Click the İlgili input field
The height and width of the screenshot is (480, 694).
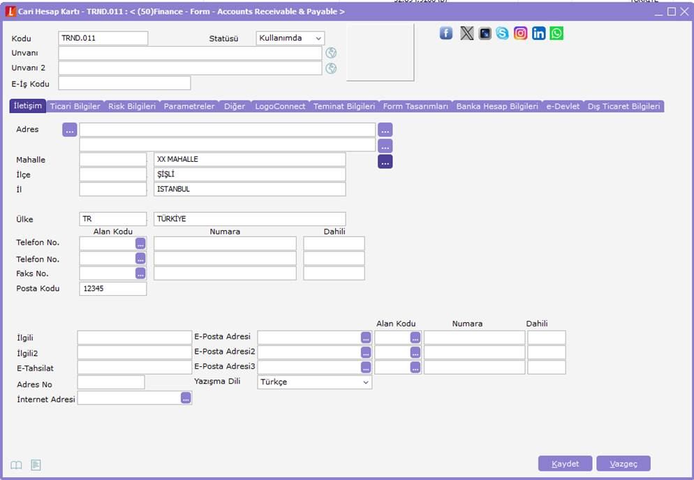pos(135,338)
